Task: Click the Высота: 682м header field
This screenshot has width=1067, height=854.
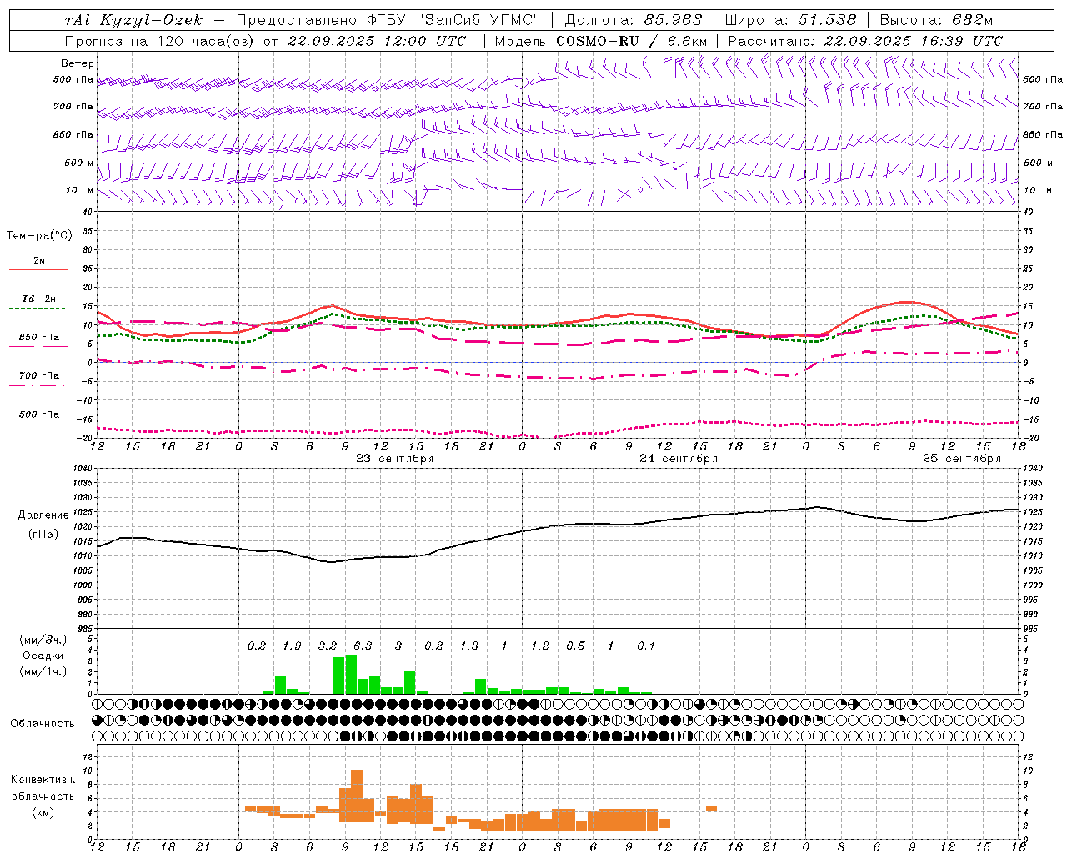Action: (x=937, y=20)
